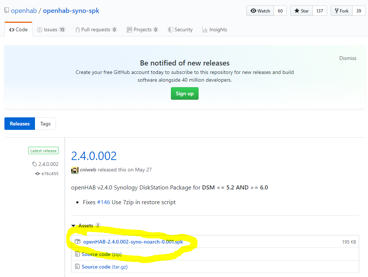Open the Insights tab
This screenshot has width=368, height=277.
(214, 30)
